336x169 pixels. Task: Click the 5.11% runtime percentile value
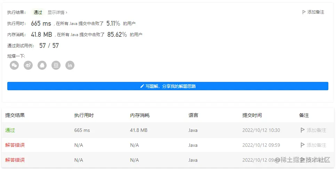[x=113, y=23]
